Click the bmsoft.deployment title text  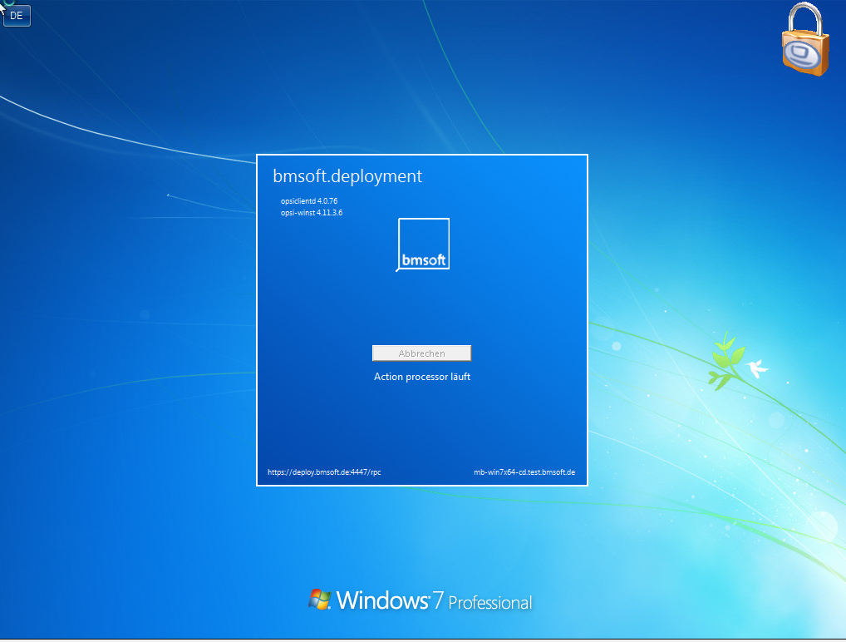[347, 176]
